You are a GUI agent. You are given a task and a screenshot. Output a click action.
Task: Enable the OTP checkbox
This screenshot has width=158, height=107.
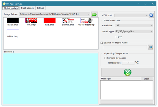pos(116,37)
